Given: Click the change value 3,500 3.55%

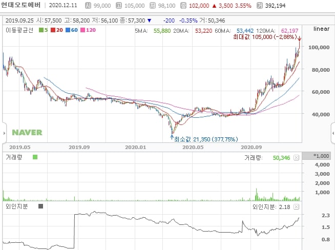Looking at the screenshot, I should pos(235,6).
